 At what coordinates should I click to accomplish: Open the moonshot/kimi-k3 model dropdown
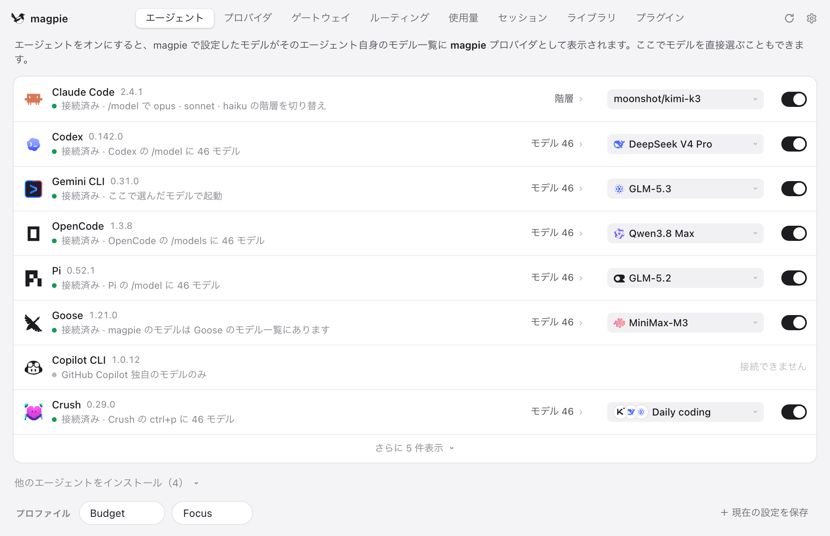pyautogui.click(x=685, y=99)
